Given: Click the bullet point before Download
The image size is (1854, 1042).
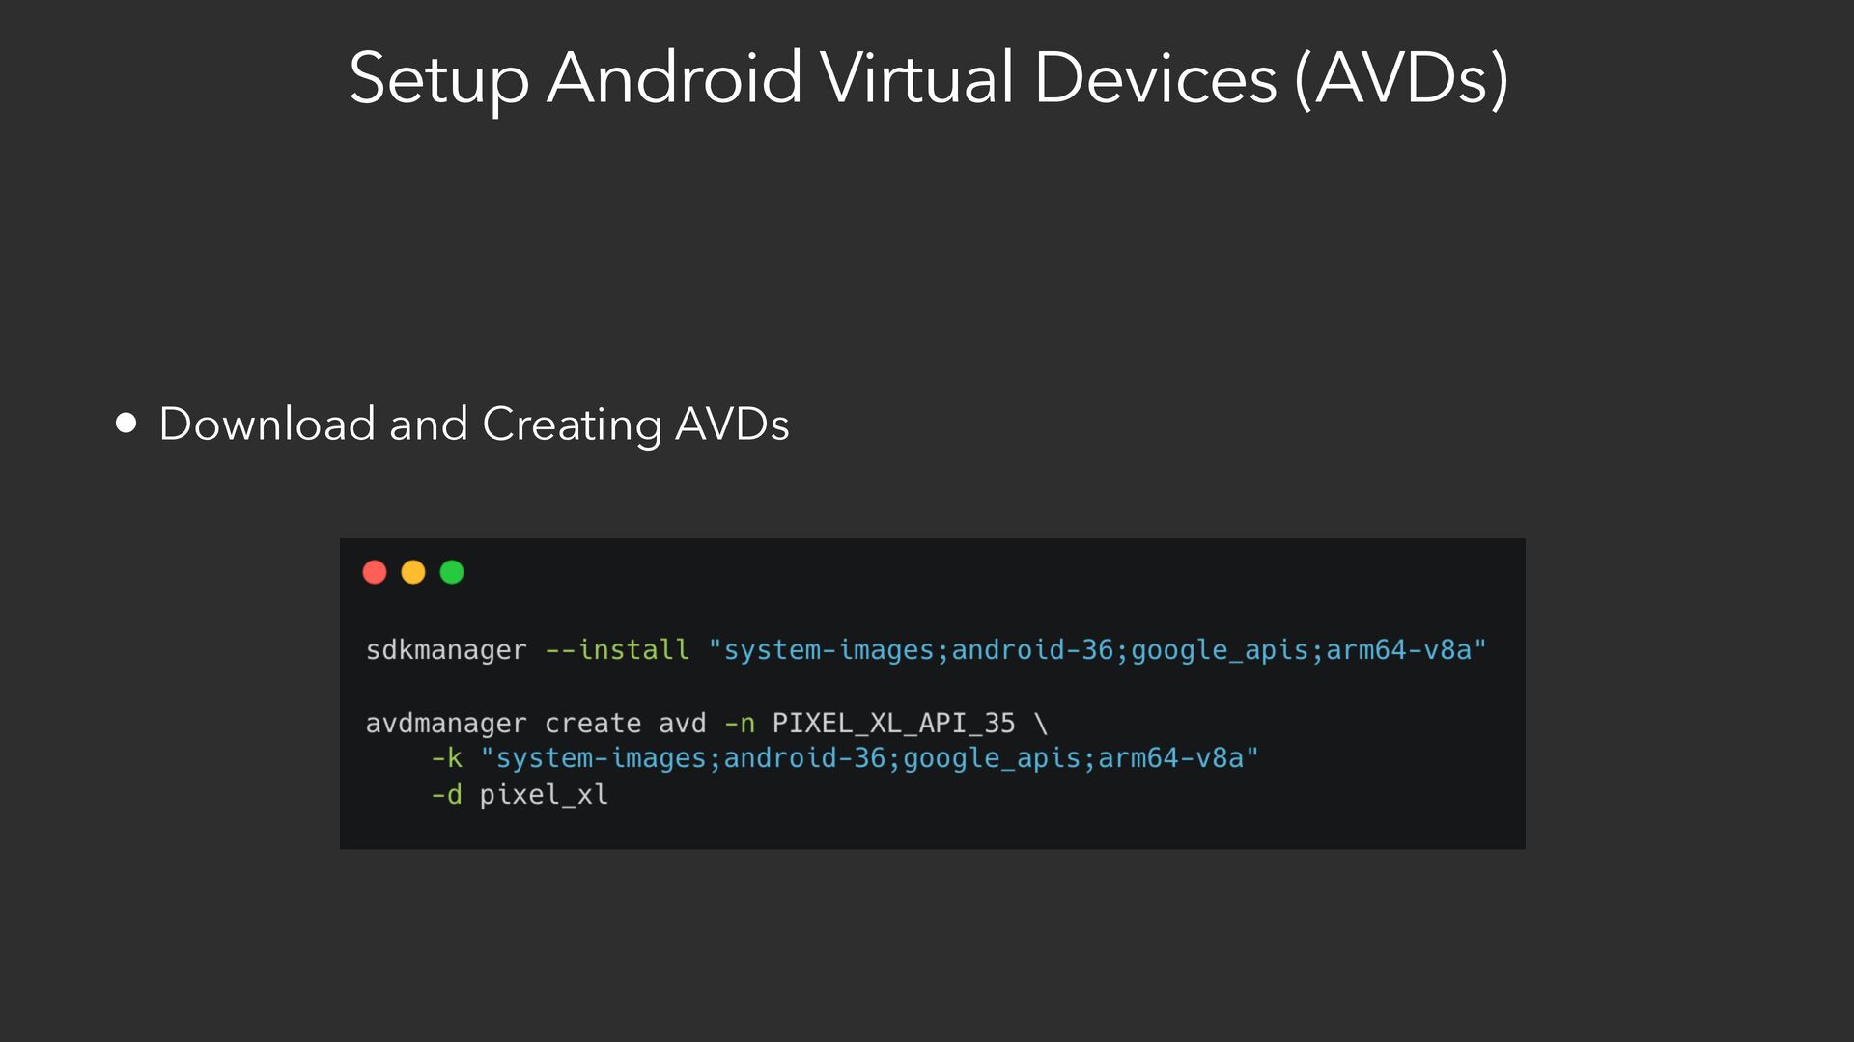Looking at the screenshot, I should pos(126,424).
